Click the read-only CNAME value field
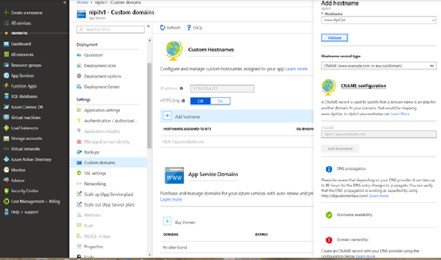Screen dimensions: 441x260 pyautogui.click(x=379, y=134)
